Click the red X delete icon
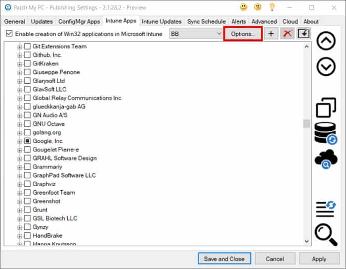 pyautogui.click(x=287, y=34)
